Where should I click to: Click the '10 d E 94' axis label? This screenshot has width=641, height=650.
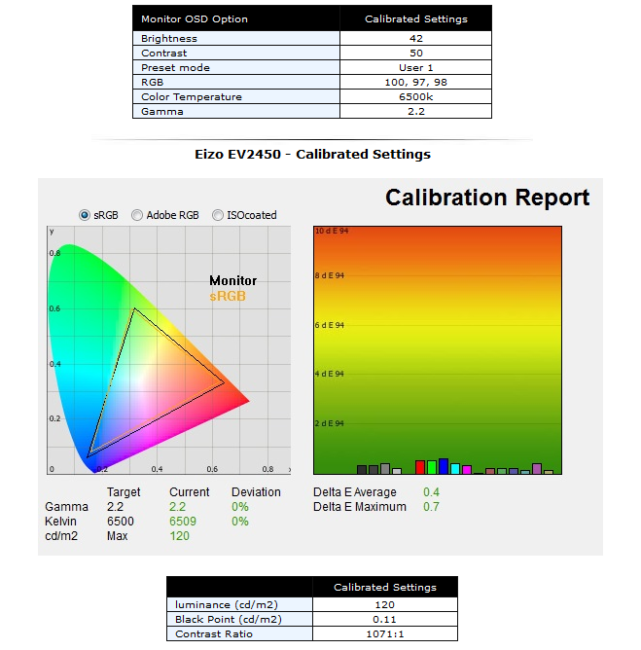pos(332,231)
